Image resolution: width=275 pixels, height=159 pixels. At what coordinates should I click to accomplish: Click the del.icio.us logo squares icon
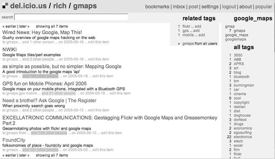(5, 6)
